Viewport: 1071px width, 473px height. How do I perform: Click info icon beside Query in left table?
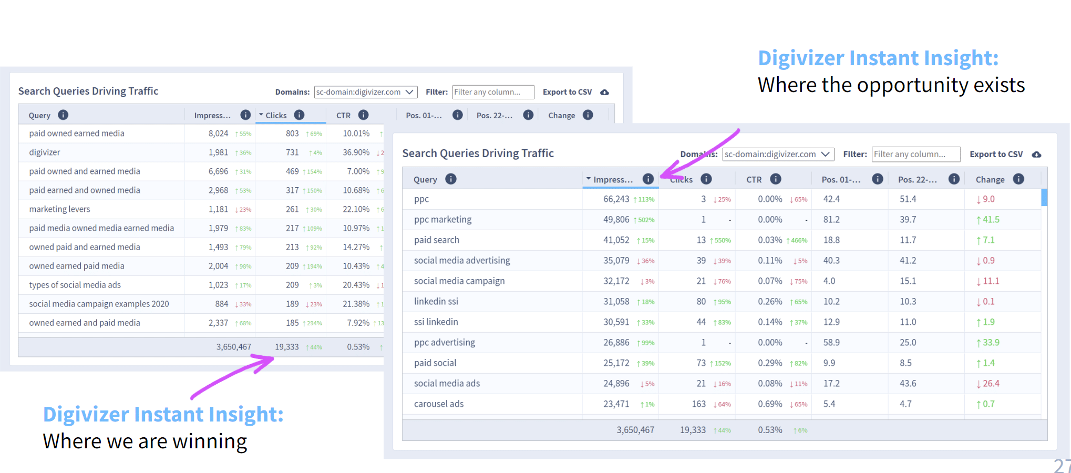(63, 115)
